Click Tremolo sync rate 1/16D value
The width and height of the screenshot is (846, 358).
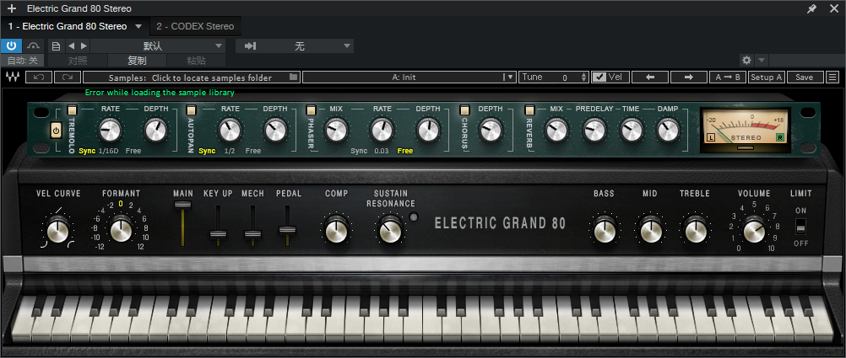pyautogui.click(x=108, y=151)
